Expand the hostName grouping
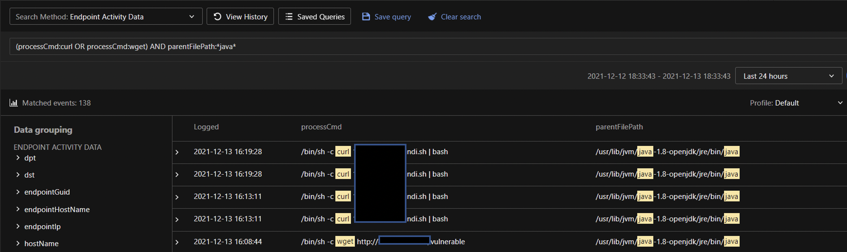 coord(18,243)
